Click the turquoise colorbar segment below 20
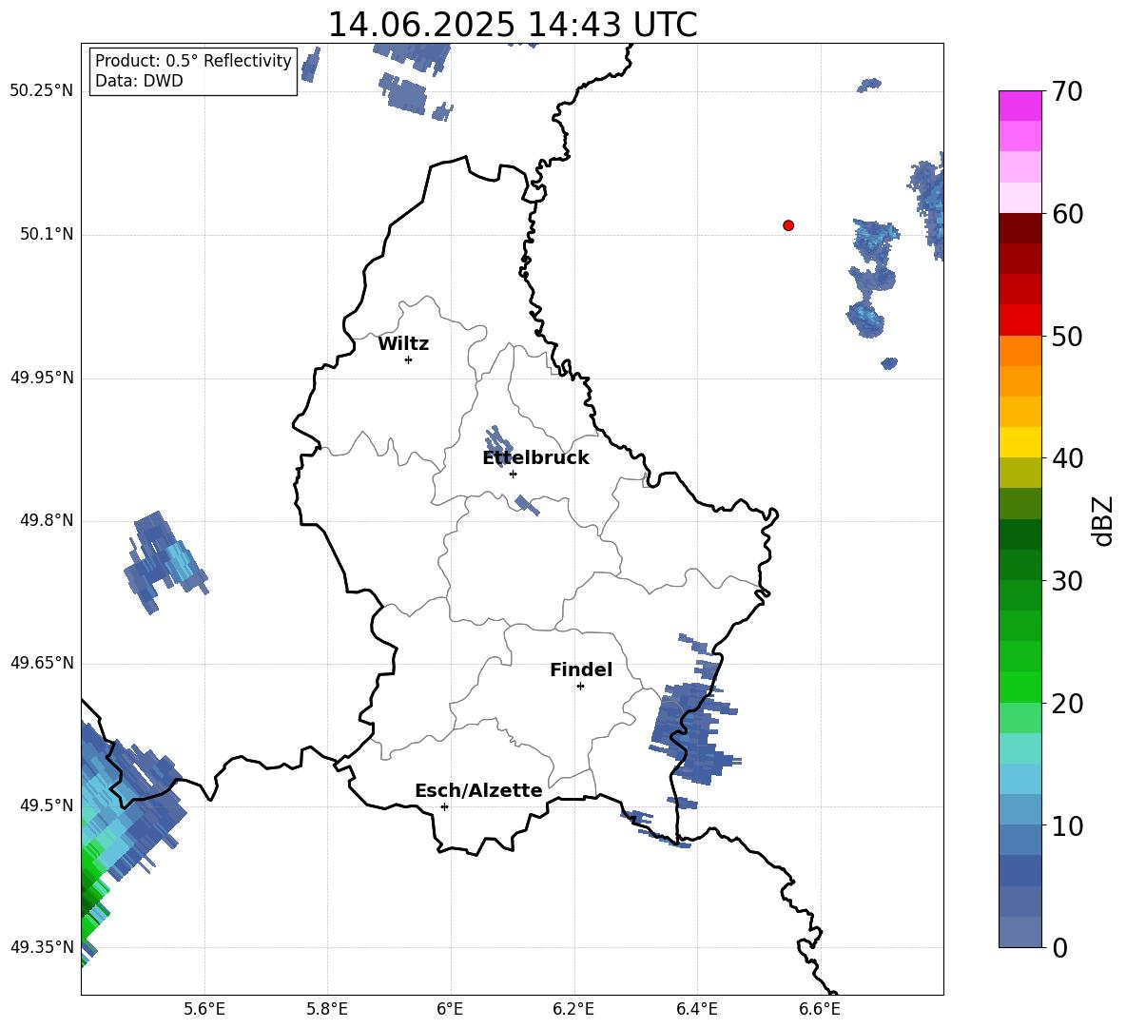Viewport: 1126px width, 1028px height. pos(1019,748)
